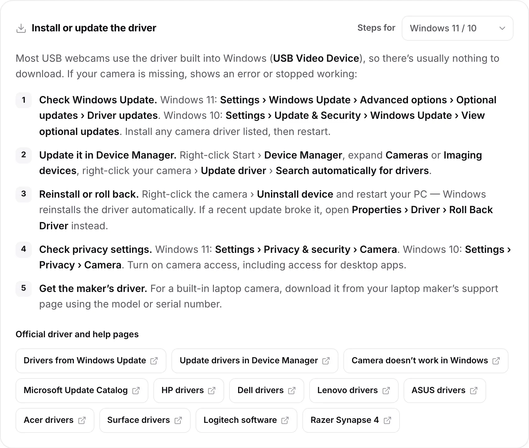
Task: Click the bold "Advanced options" text
Action: (x=403, y=100)
